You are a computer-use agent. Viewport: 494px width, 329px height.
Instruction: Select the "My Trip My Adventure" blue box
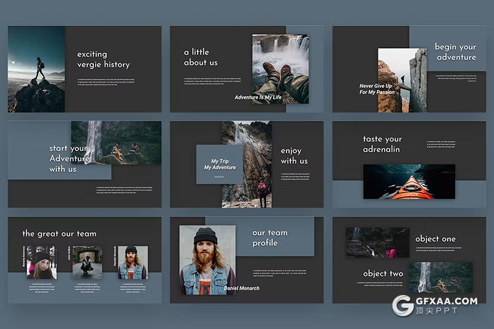click(219, 164)
